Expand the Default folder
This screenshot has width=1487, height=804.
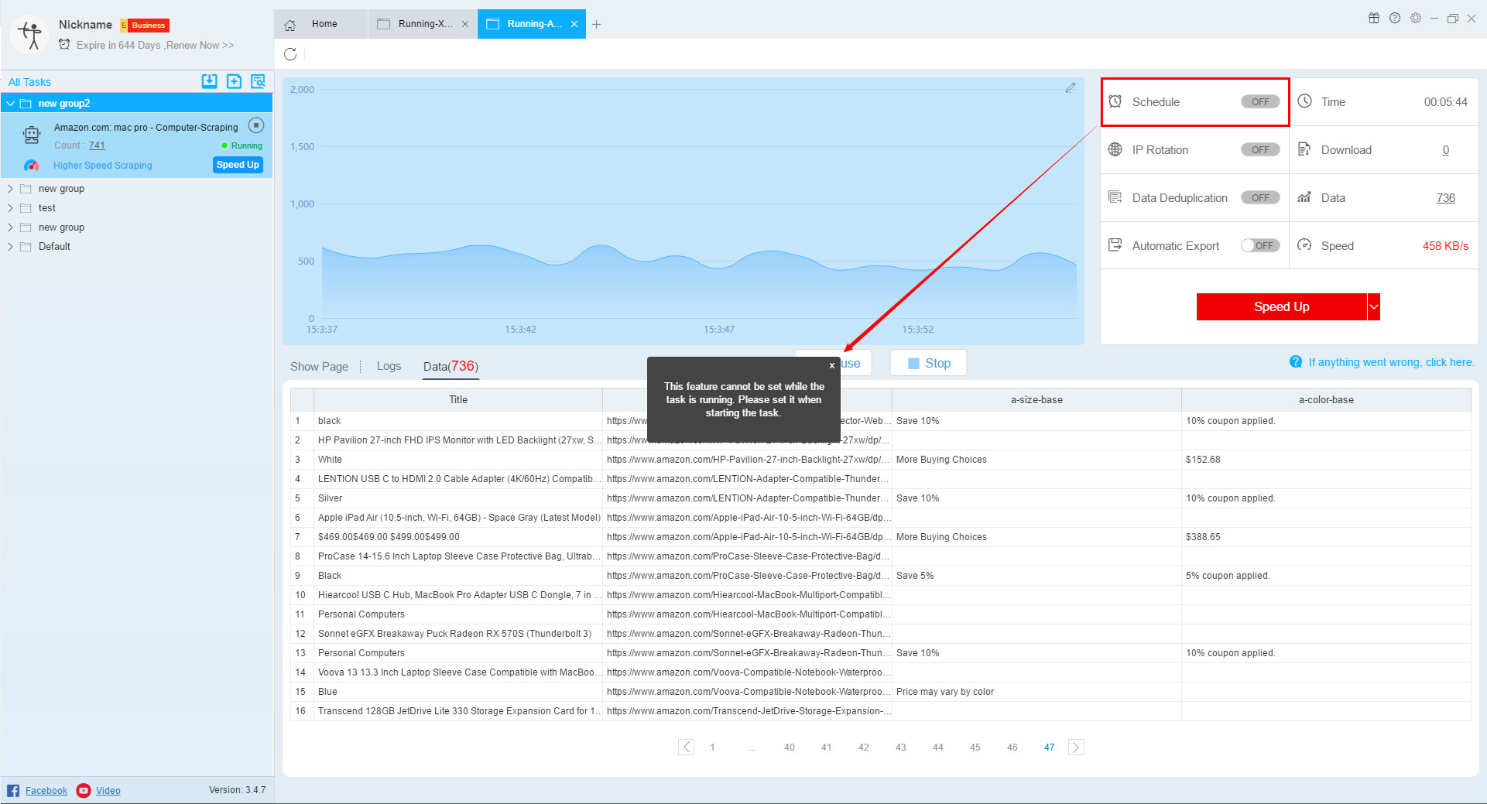point(11,246)
